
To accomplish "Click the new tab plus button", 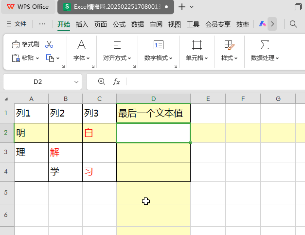I will tap(182, 7).
